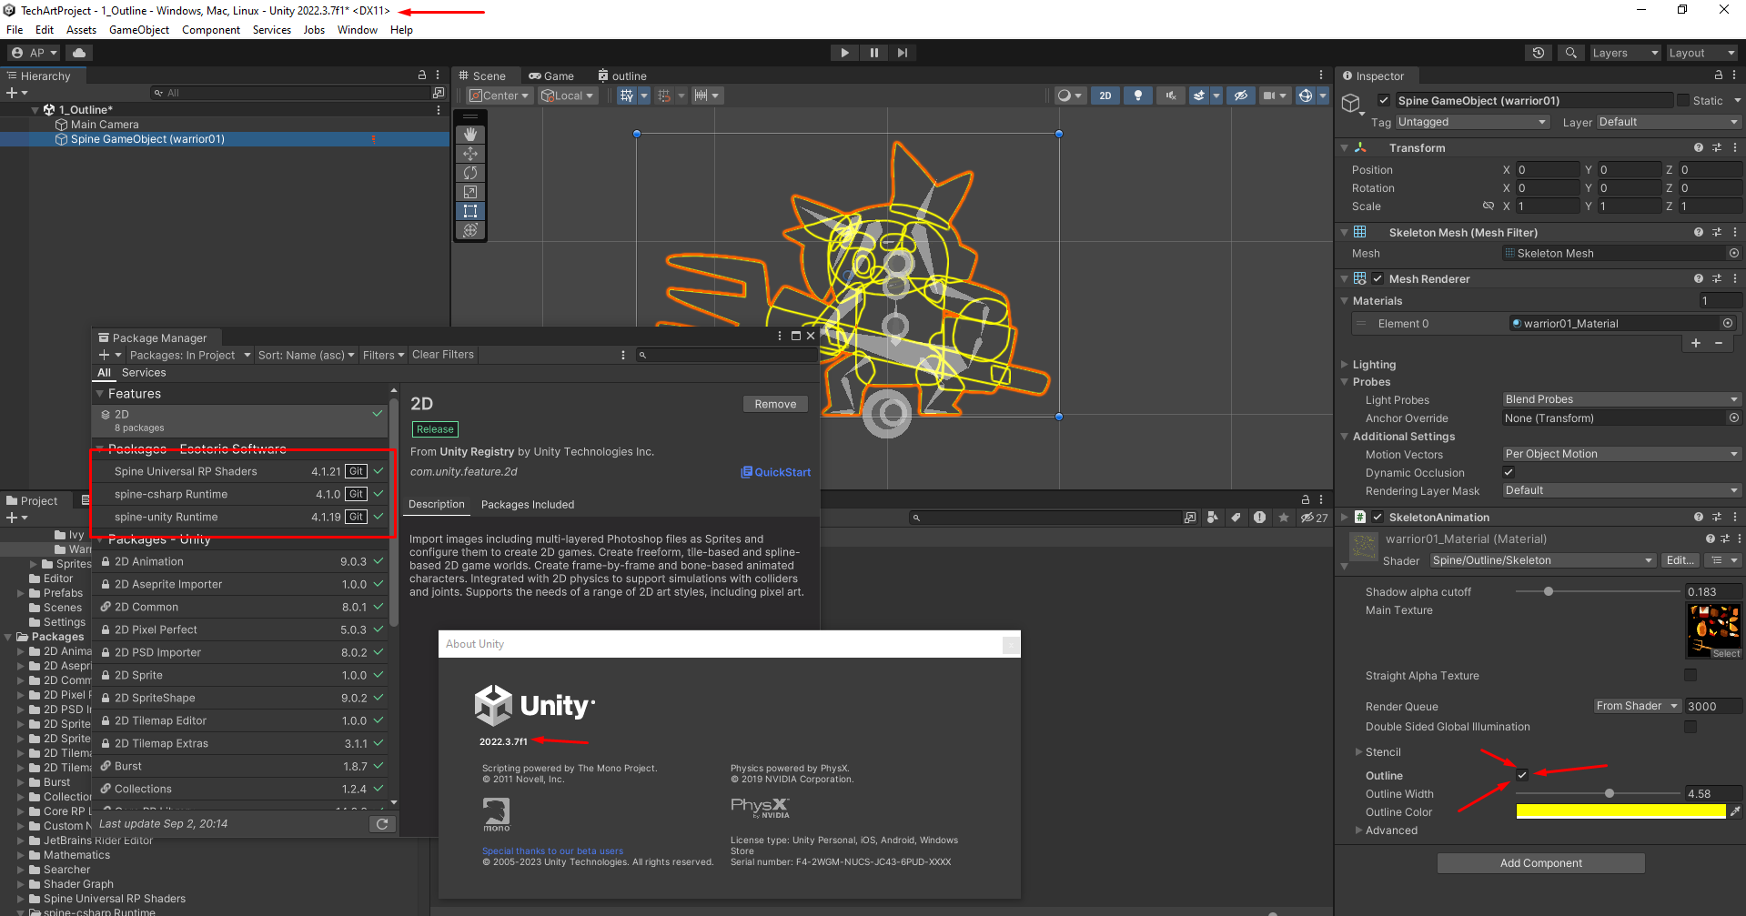Click the shader Edit button
This screenshot has height=916, width=1746.
[1680, 560]
